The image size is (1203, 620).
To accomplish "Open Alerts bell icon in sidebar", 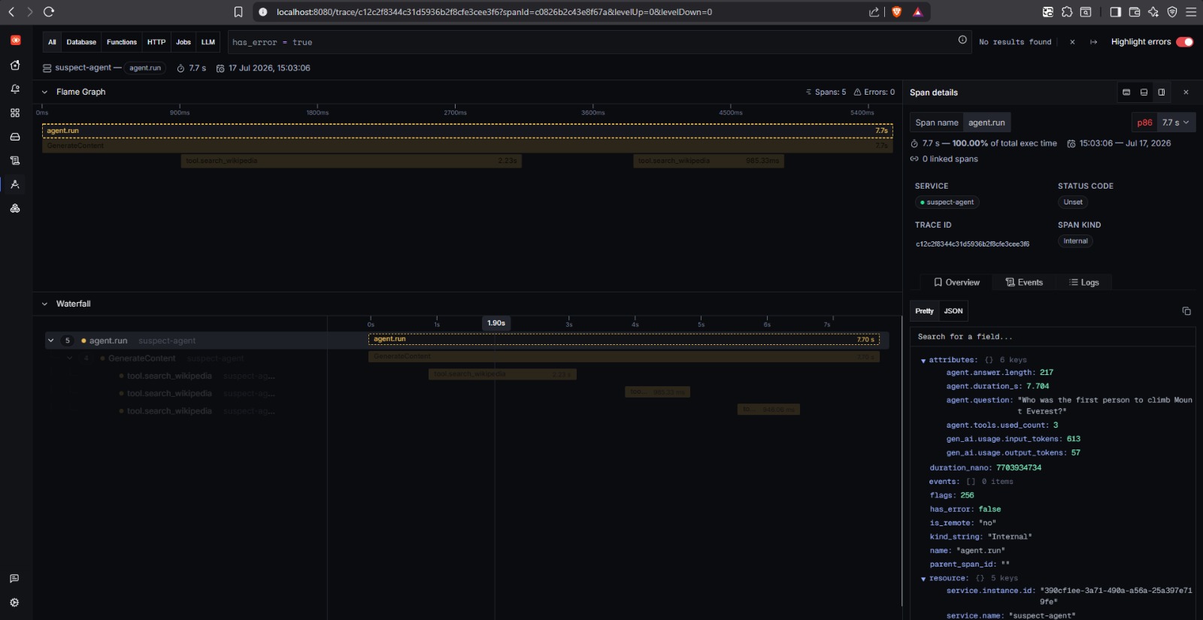I will pos(15,89).
